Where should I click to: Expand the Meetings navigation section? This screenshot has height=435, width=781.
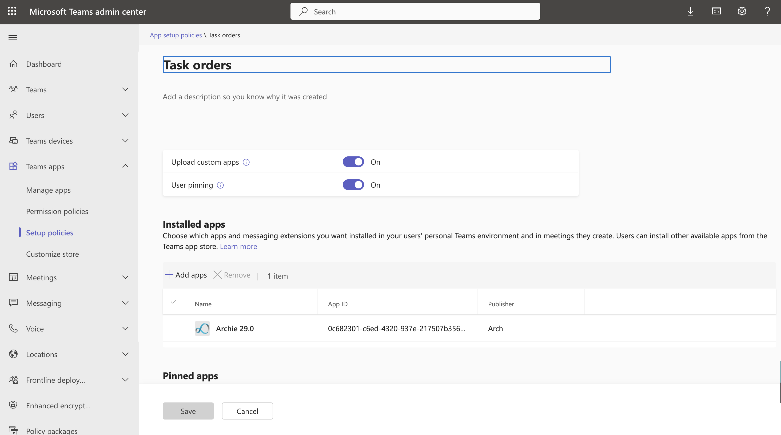point(125,277)
